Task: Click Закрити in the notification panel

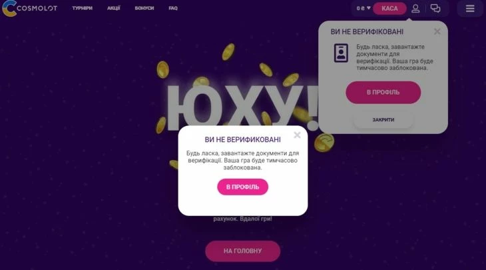Action: click(383, 120)
